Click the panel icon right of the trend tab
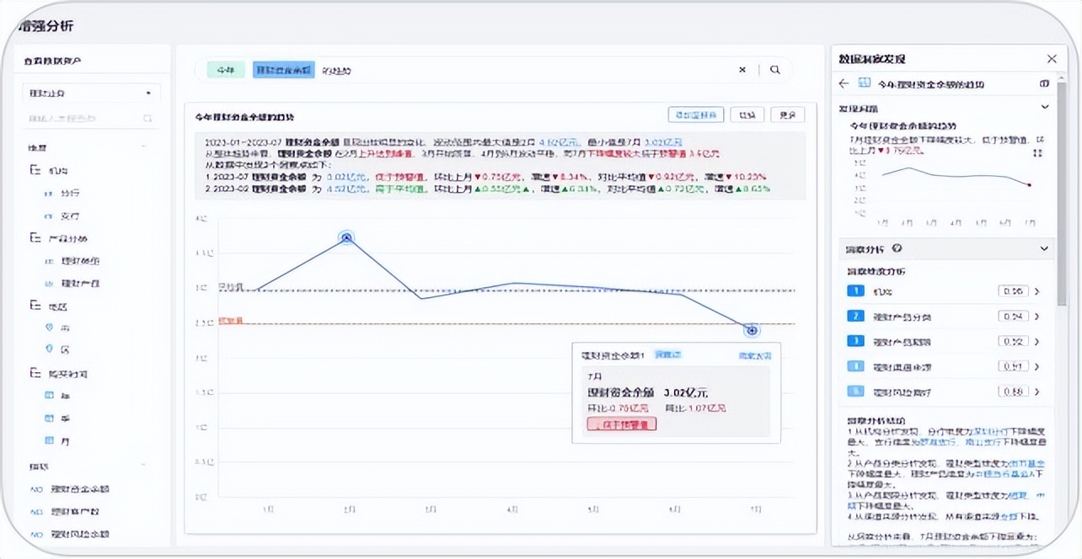1082x559 pixels. pyautogui.click(x=1044, y=84)
